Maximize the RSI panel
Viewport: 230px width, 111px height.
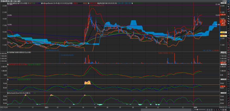point(224,79)
